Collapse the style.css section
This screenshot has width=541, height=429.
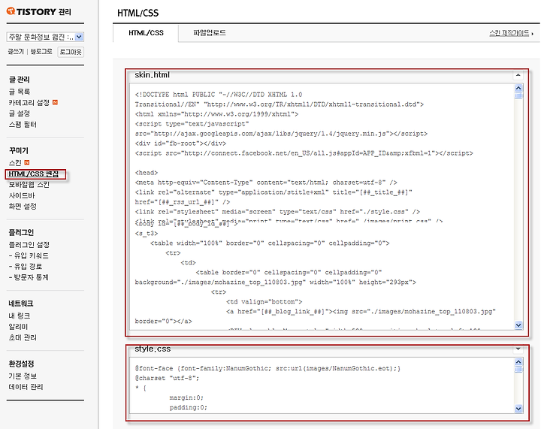pyautogui.click(x=518, y=349)
